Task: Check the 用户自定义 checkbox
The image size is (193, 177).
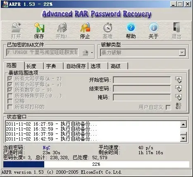Action: (168, 107)
